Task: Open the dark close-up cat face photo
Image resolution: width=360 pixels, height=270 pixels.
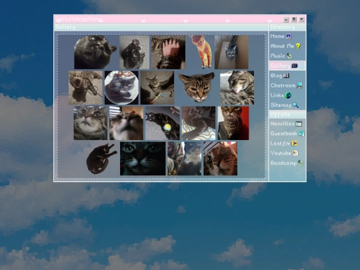Action: tap(143, 159)
